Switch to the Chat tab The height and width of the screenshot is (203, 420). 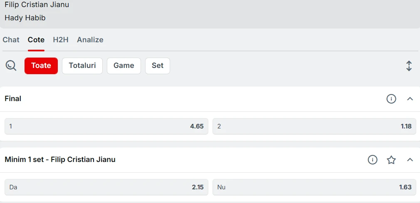[11, 40]
